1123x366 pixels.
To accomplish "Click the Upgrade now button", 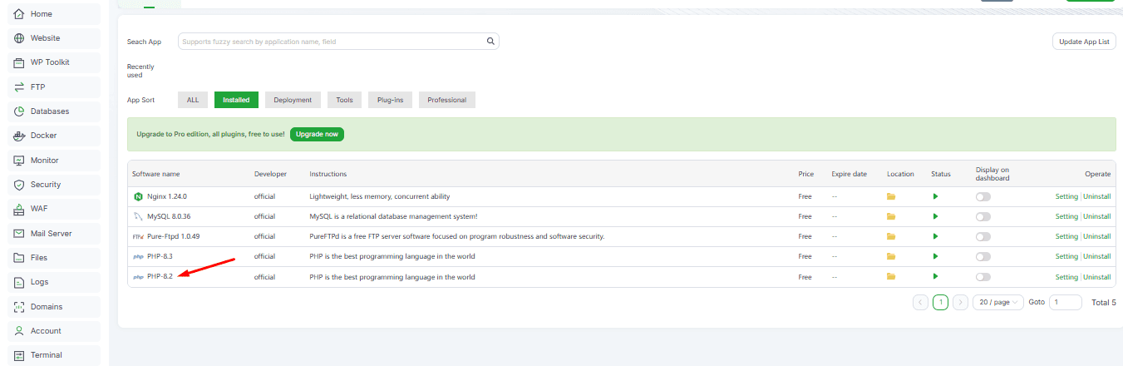I will point(317,134).
